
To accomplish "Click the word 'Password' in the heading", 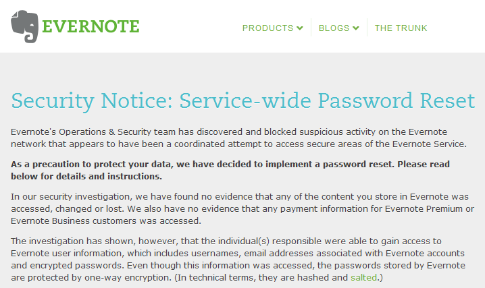I will (x=365, y=100).
